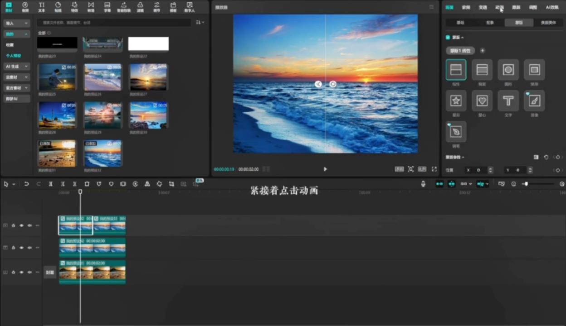
Task: Select the 圆形 circle mask shape
Action: point(508,69)
